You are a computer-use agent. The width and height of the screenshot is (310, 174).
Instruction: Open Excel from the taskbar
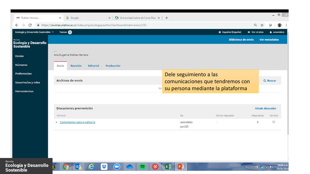[168, 167]
